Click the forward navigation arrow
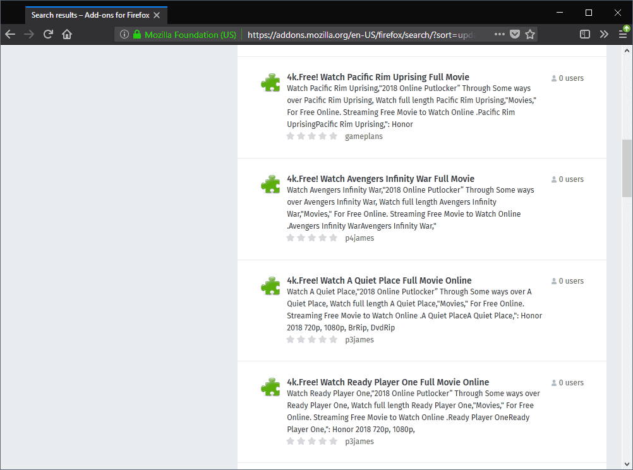Screen dimensions: 633x470 (x=29, y=34)
